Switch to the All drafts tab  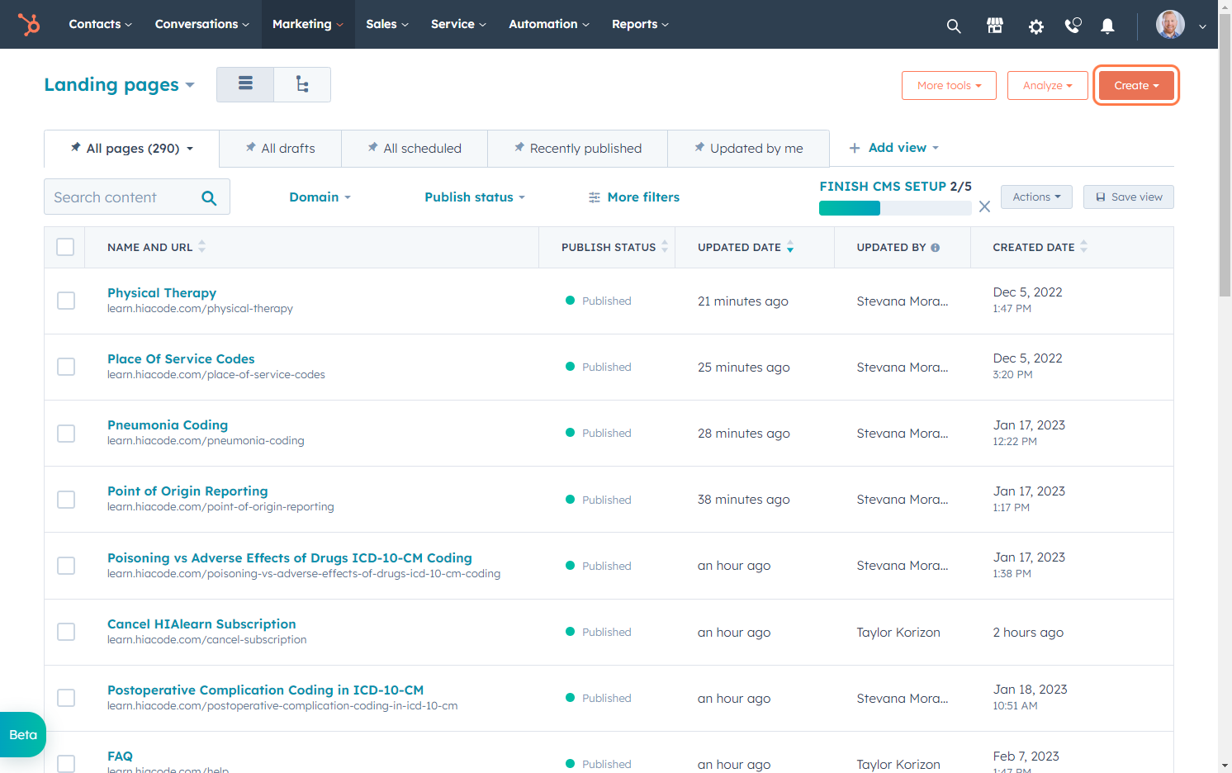pos(280,149)
